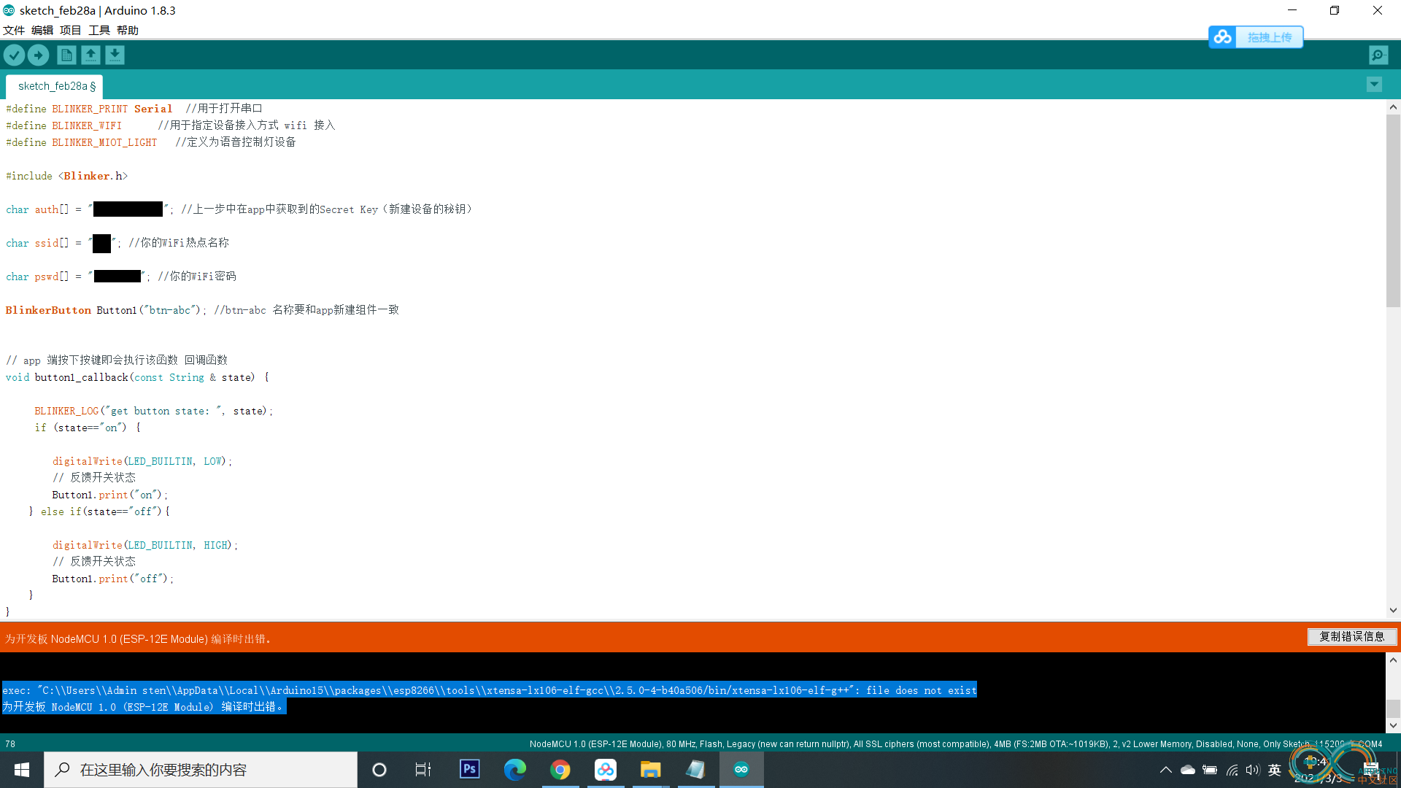Click the line number 78 in status bar
This screenshot has height=788, width=1401.
coord(10,744)
